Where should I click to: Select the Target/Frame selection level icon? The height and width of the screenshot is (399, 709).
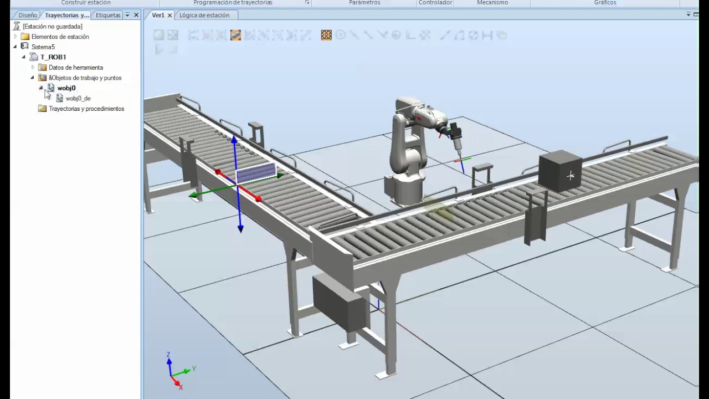(x=278, y=35)
